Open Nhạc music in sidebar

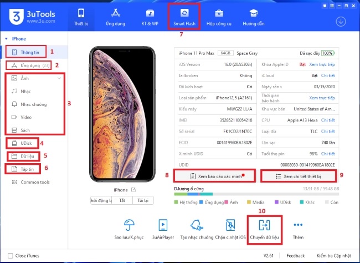click(21, 92)
